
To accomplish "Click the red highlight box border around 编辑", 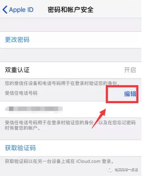I will tap(122, 94).
